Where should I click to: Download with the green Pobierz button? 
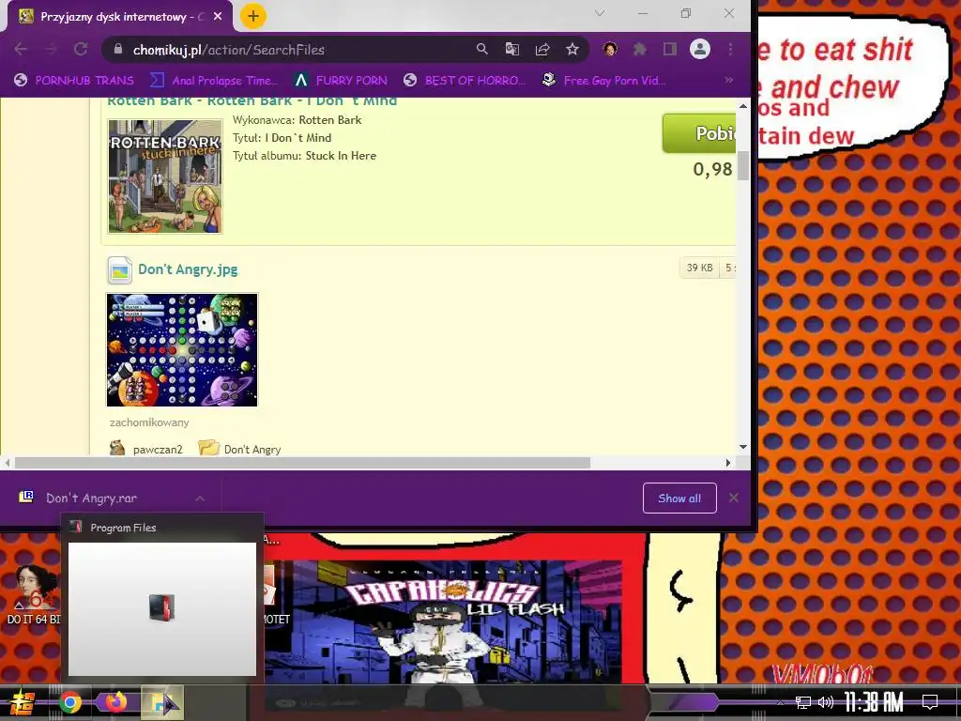click(698, 133)
